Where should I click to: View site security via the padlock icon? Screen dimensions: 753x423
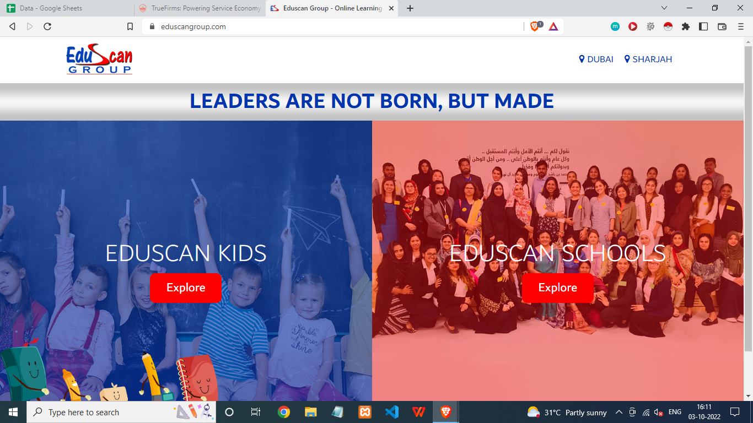click(153, 26)
